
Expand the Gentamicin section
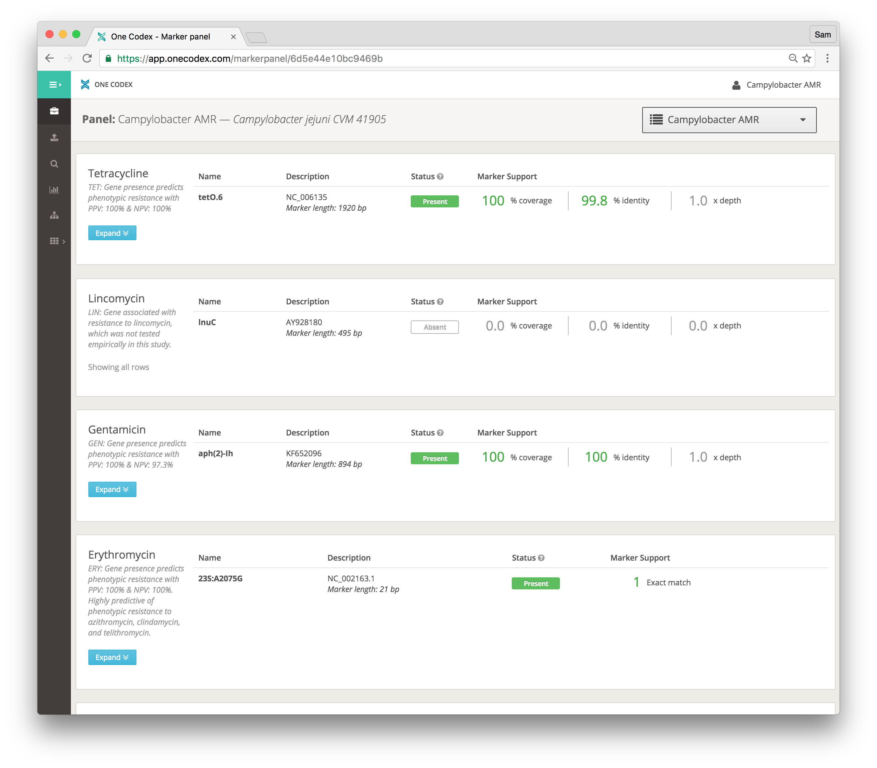(x=112, y=489)
